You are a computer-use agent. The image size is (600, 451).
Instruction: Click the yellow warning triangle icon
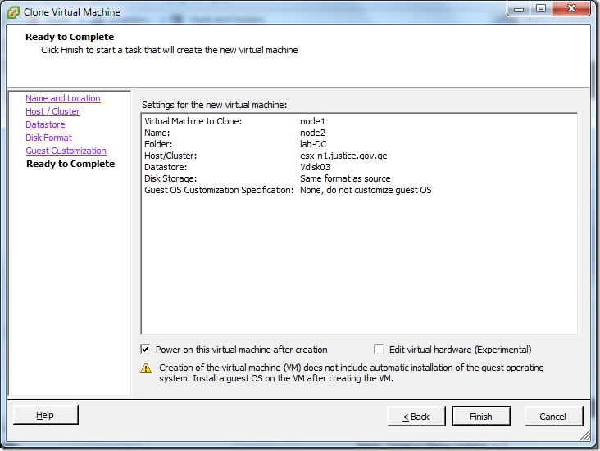pyautogui.click(x=146, y=368)
